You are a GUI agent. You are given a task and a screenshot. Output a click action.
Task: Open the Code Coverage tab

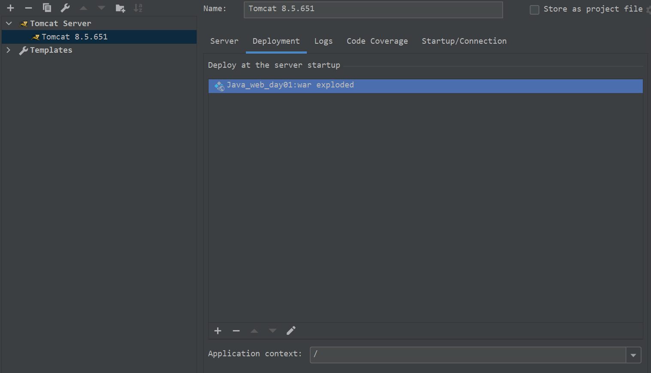377,41
